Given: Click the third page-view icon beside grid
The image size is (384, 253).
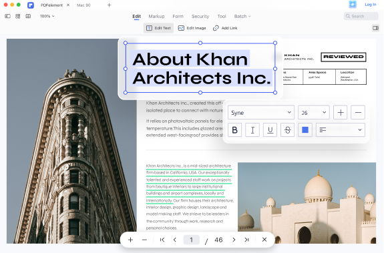Looking at the screenshot, I should (28, 16).
